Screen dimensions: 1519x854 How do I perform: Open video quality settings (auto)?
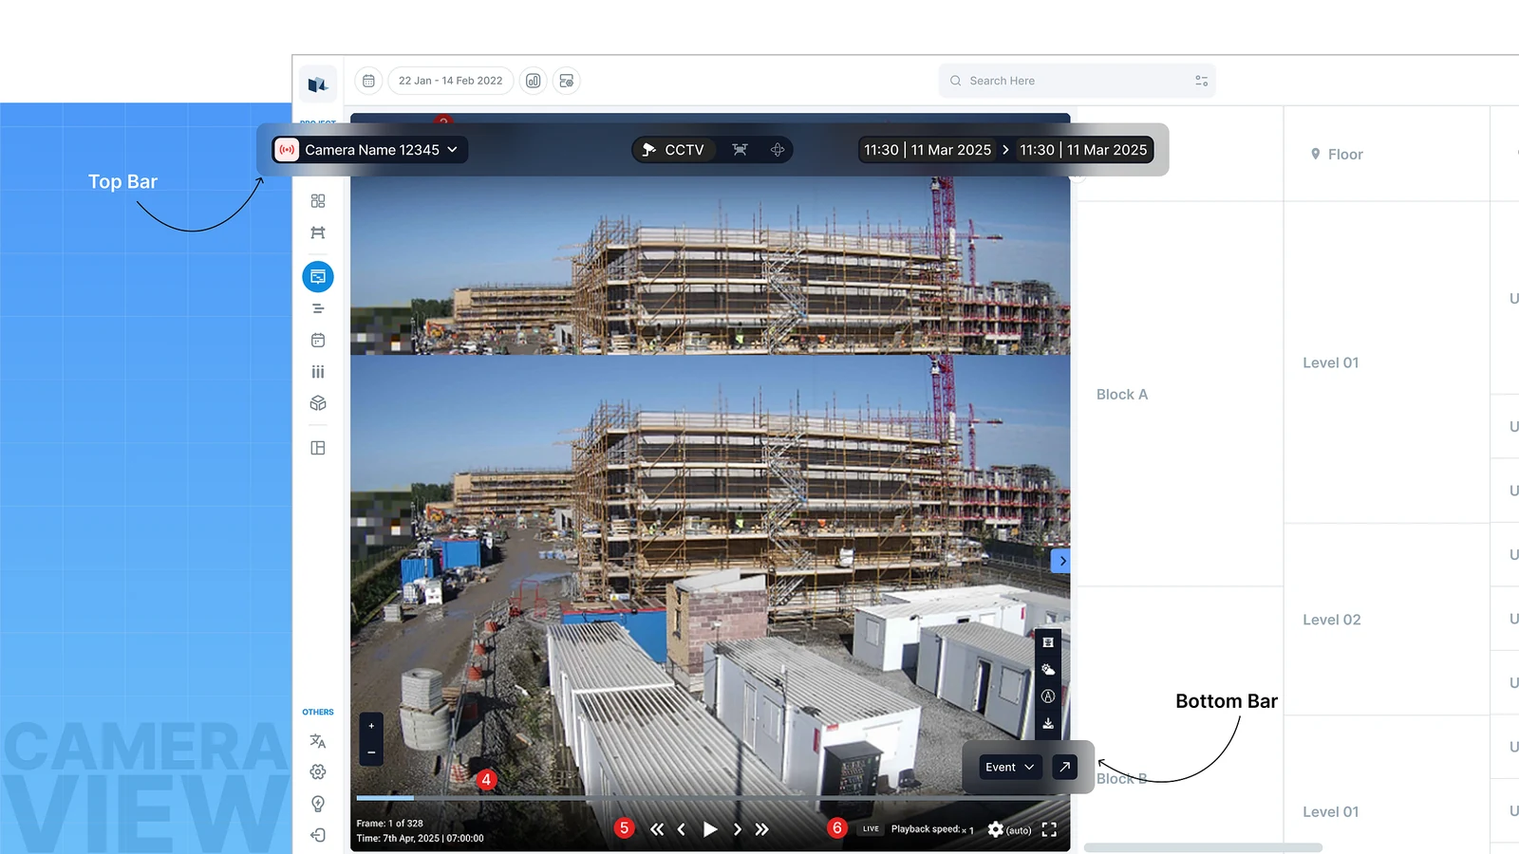[1008, 829]
